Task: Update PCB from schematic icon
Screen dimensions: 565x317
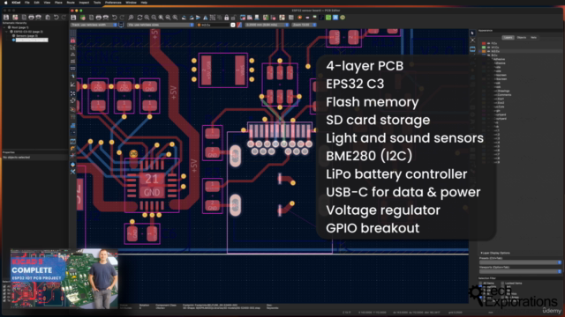Action: [x=266, y=18]
